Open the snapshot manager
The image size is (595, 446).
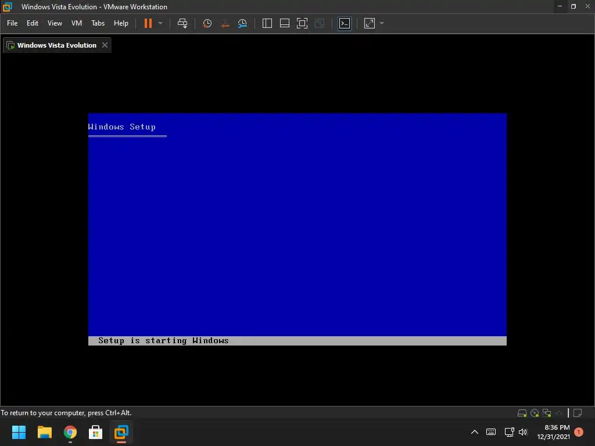click(242, 23)
